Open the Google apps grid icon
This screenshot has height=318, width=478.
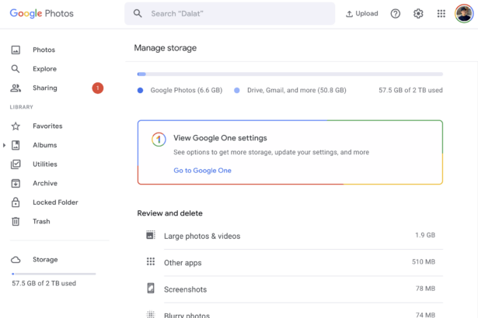click(441, 13)
